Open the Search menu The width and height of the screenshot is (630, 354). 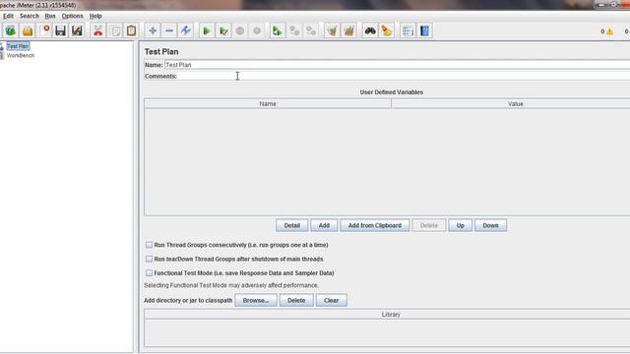[30, 16]
